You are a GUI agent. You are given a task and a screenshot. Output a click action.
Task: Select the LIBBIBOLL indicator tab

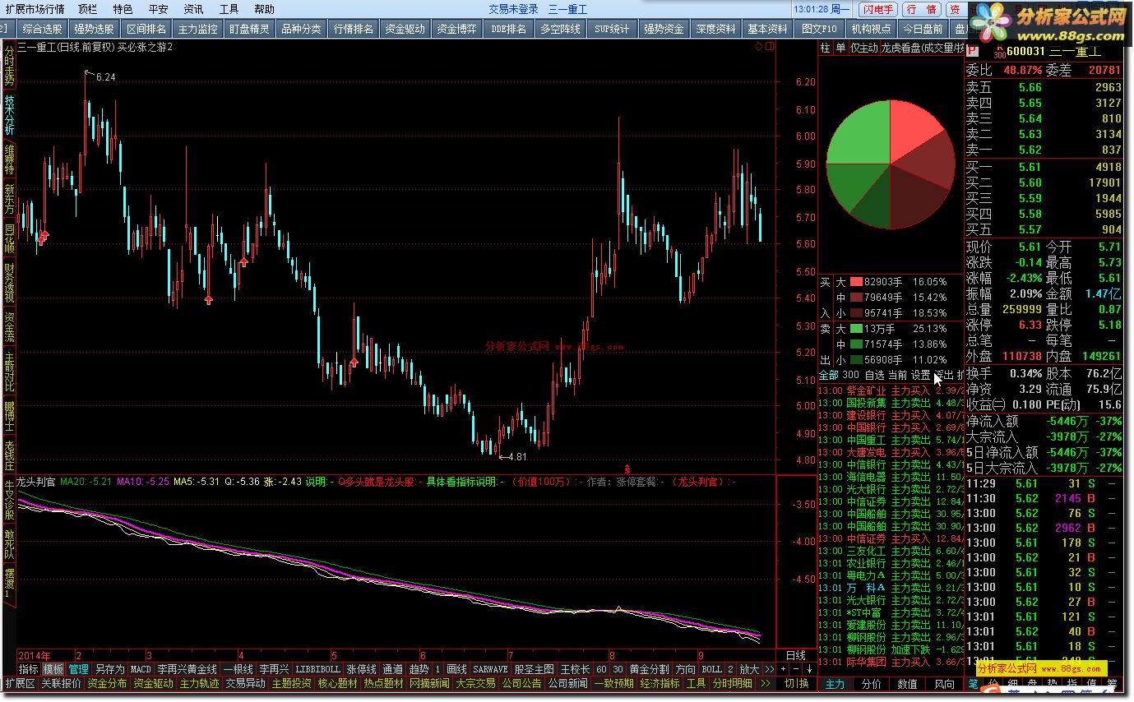(x=317, y=669)
